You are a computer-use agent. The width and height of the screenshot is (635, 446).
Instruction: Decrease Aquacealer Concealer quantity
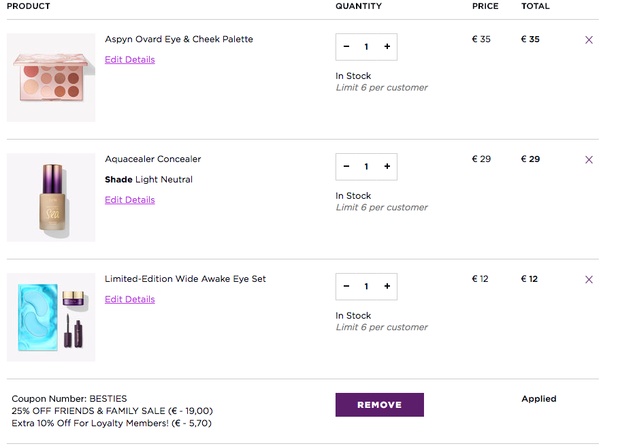(x=346, y=167)
